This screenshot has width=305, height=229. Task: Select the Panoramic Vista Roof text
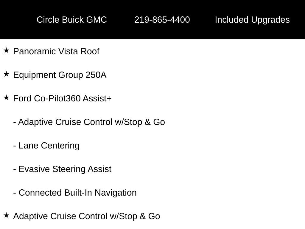tap(56, 51)
